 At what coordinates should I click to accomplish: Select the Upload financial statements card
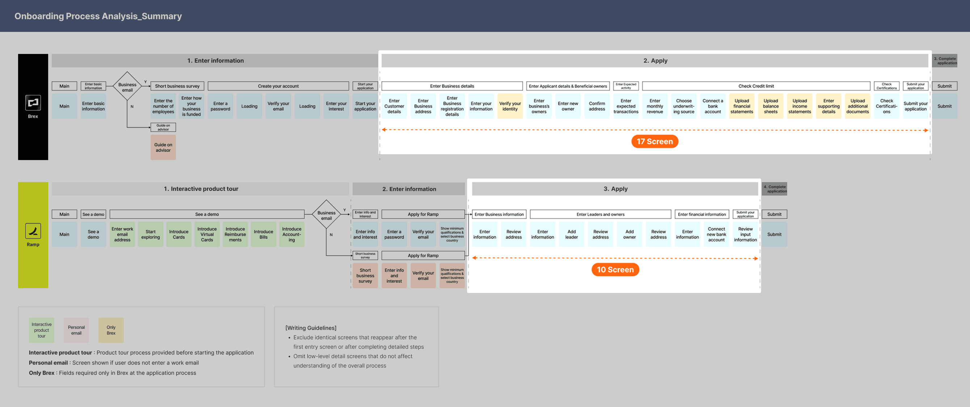tap(742, 106)
